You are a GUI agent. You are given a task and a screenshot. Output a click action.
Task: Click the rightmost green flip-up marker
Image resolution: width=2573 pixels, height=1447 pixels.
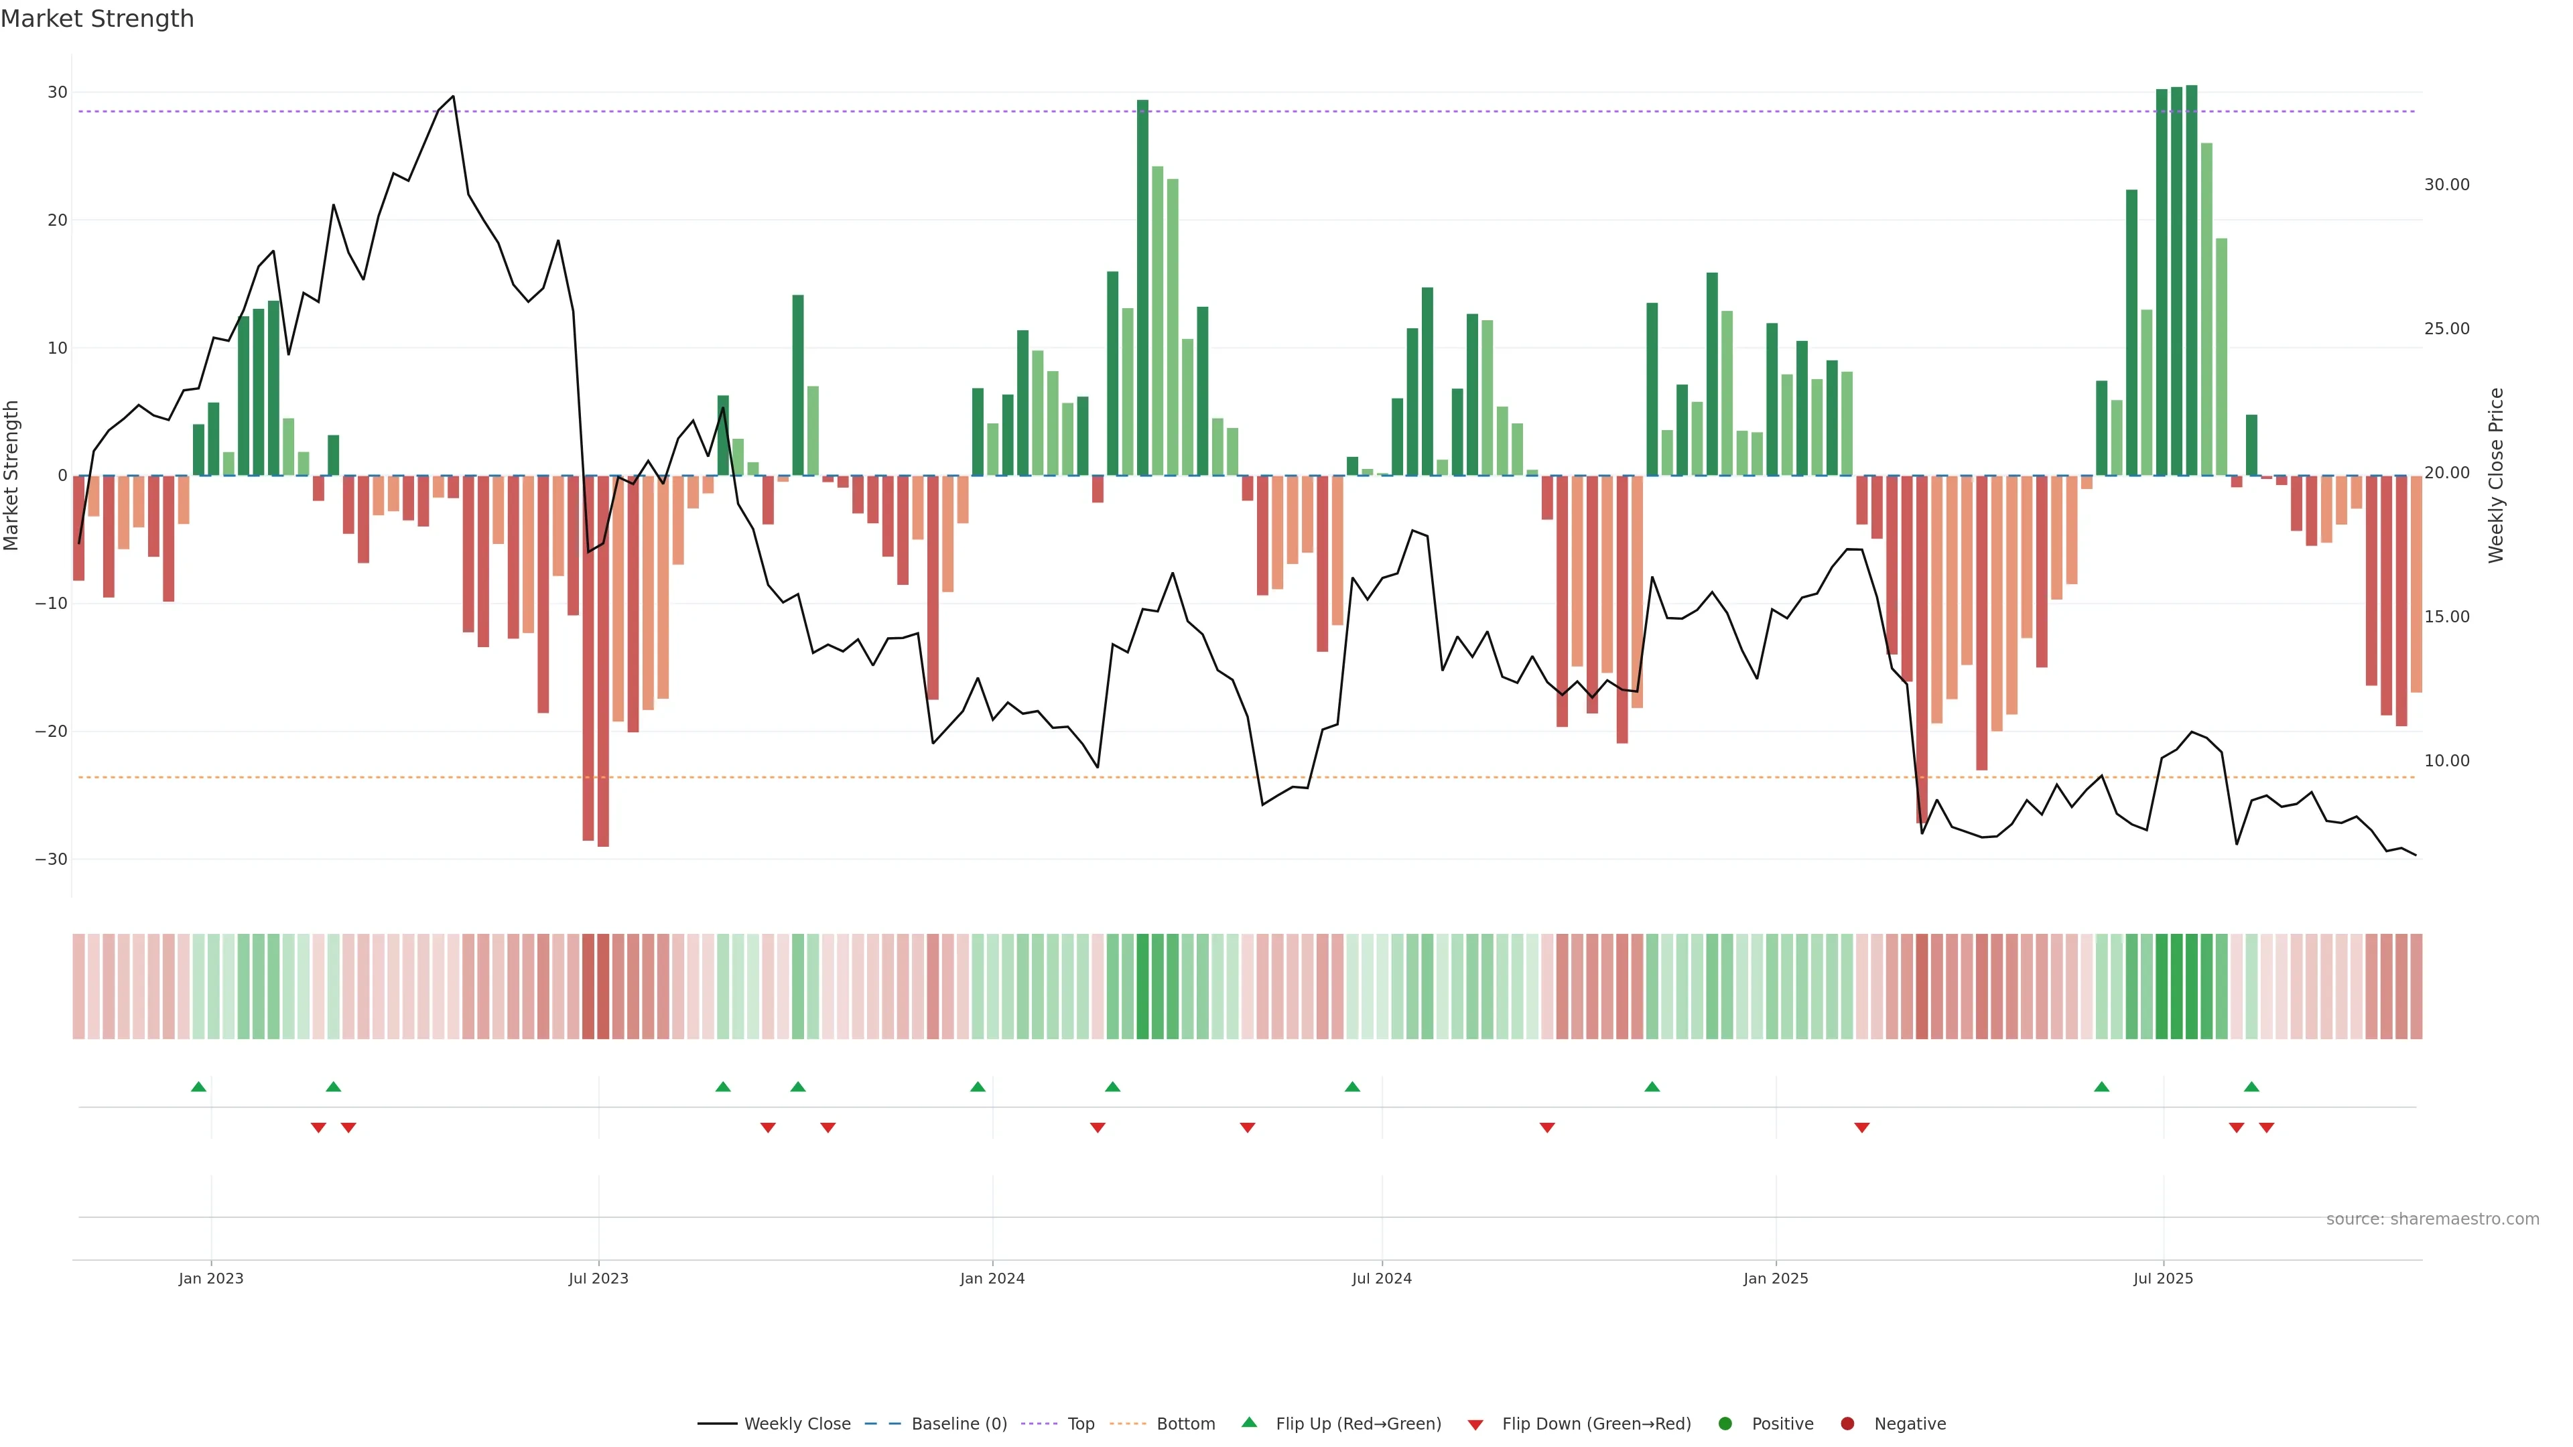coord(2251,1087)
